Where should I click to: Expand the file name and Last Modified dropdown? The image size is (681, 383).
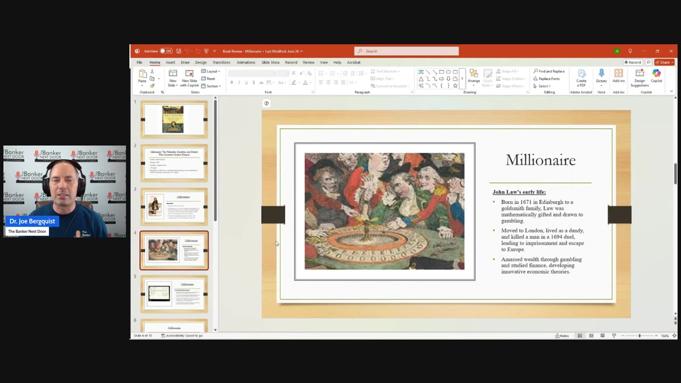coord(263,51)
